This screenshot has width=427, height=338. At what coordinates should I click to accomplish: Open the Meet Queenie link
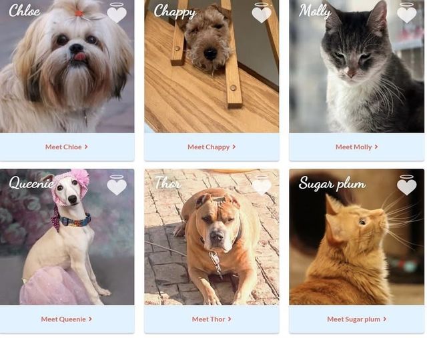[x=67, y=319]
